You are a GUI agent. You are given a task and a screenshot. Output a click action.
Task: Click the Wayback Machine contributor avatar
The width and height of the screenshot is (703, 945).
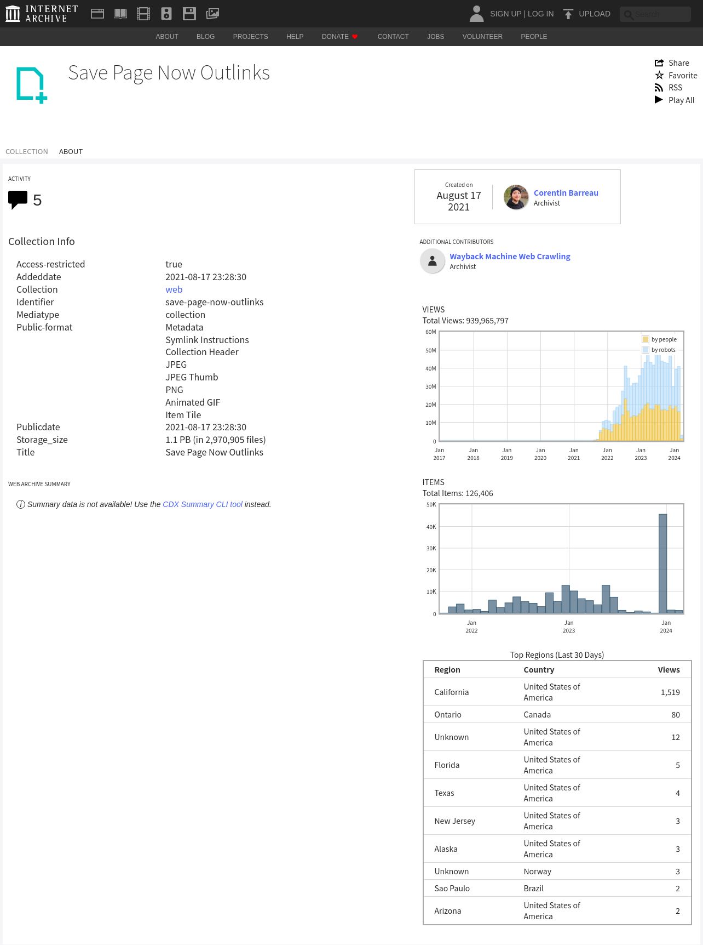(x=433, y=261)
